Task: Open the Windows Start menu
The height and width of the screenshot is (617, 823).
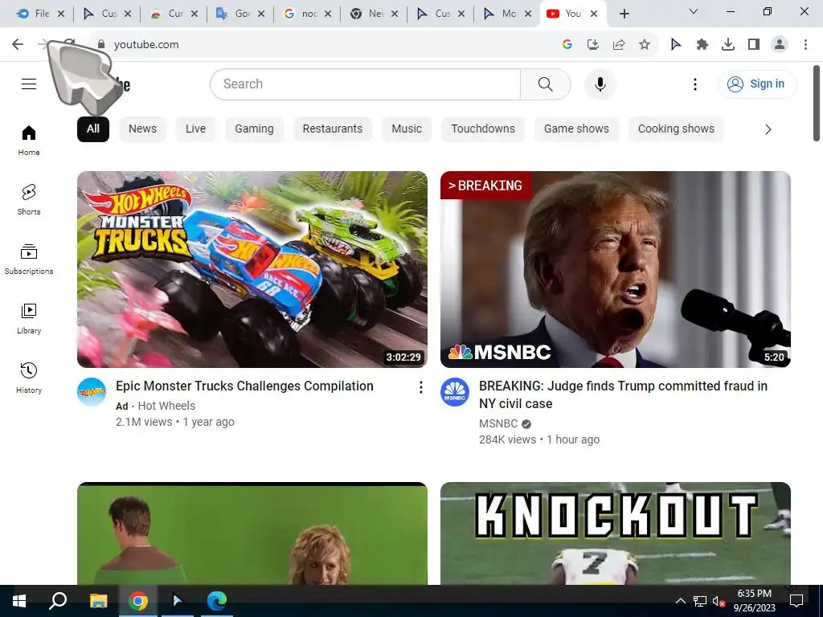Action: point(19,601)
